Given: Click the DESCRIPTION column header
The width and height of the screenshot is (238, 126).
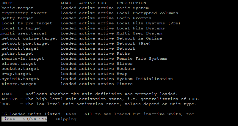Looking at the screenshot, I should coord(131,3).
